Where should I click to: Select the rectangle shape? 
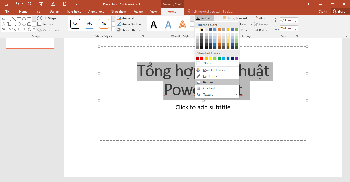tap(19, 19)
